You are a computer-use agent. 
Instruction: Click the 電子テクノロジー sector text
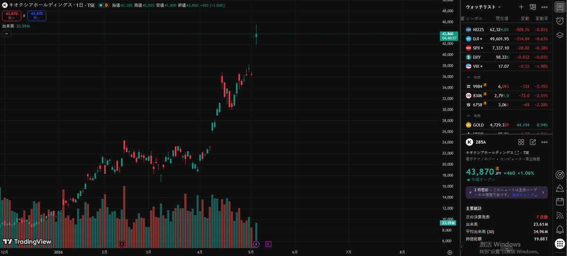click(x=480, y=159)
